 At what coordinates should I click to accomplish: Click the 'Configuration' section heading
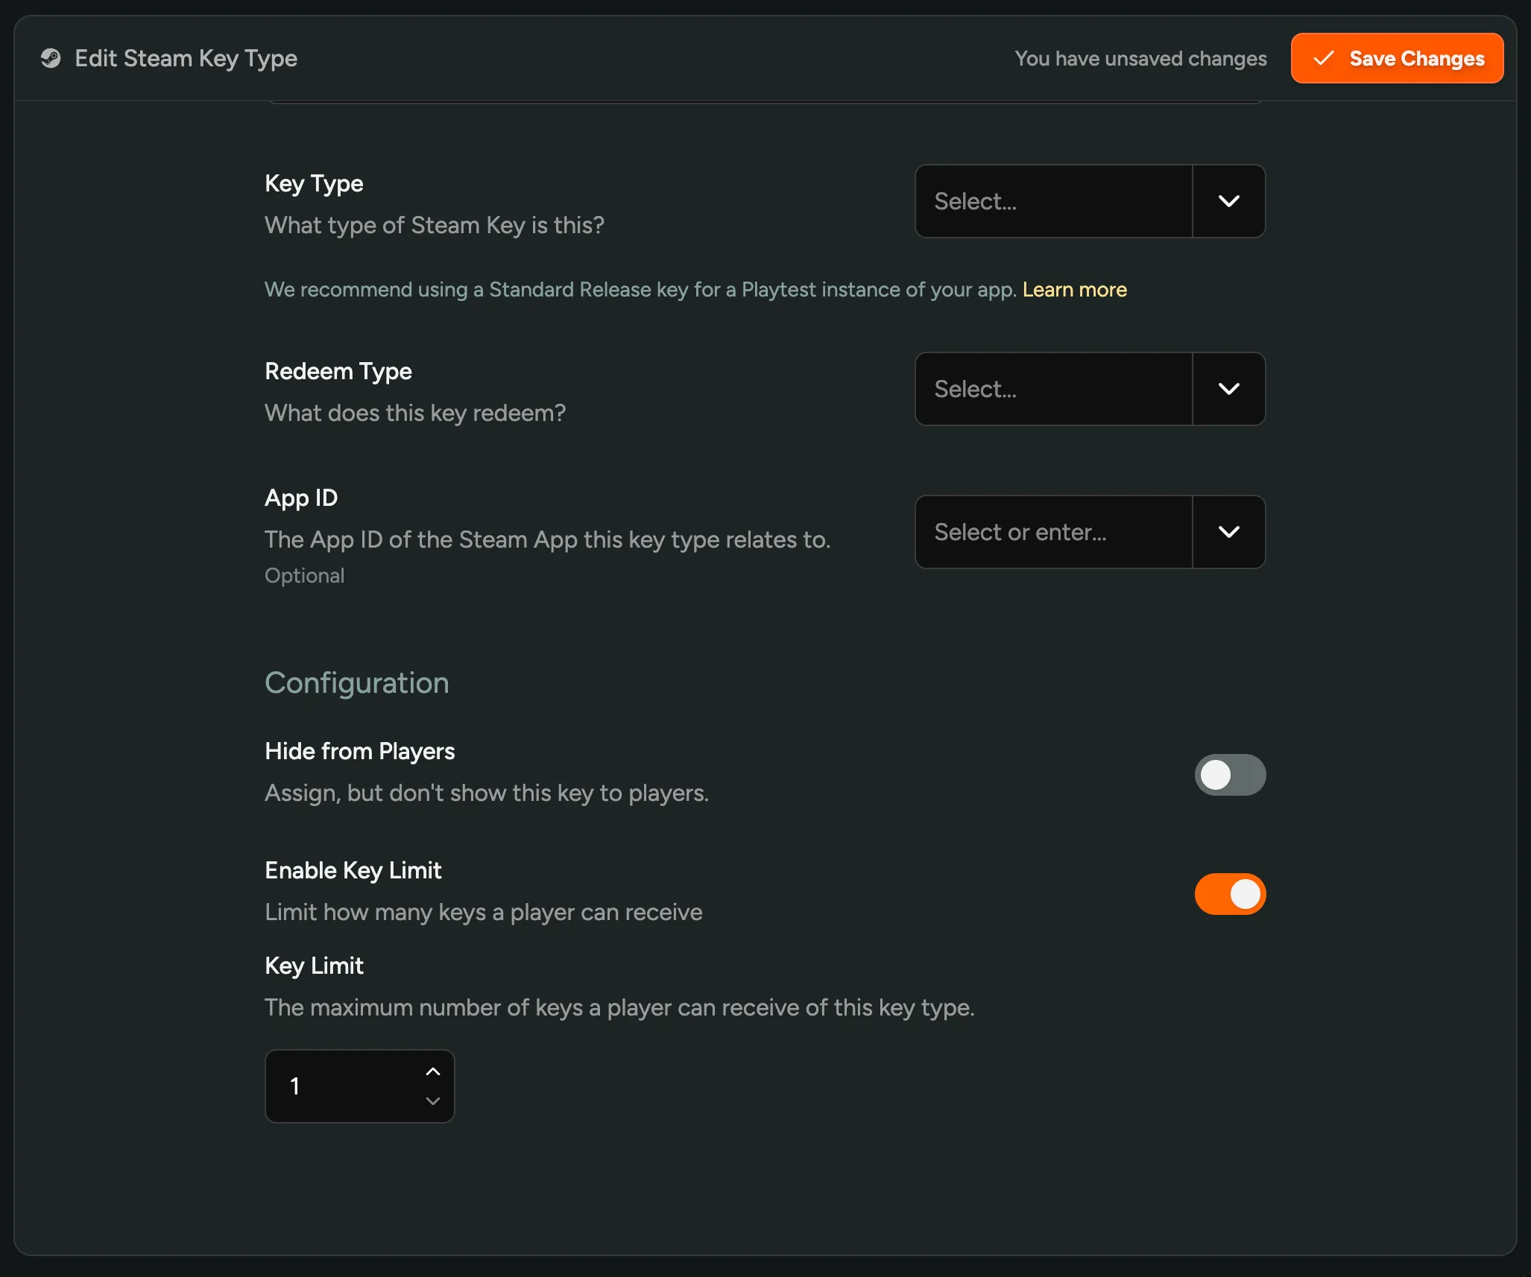pyautogui.click(x=357, y=683)
